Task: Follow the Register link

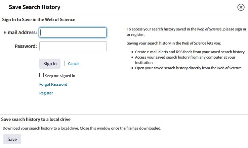Action: click(x=46, y=93)
